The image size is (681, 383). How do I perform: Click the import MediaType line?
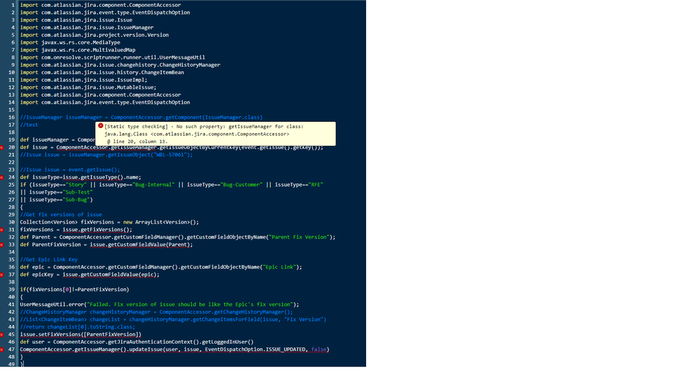pyautogui.click(x=70, y=42)
